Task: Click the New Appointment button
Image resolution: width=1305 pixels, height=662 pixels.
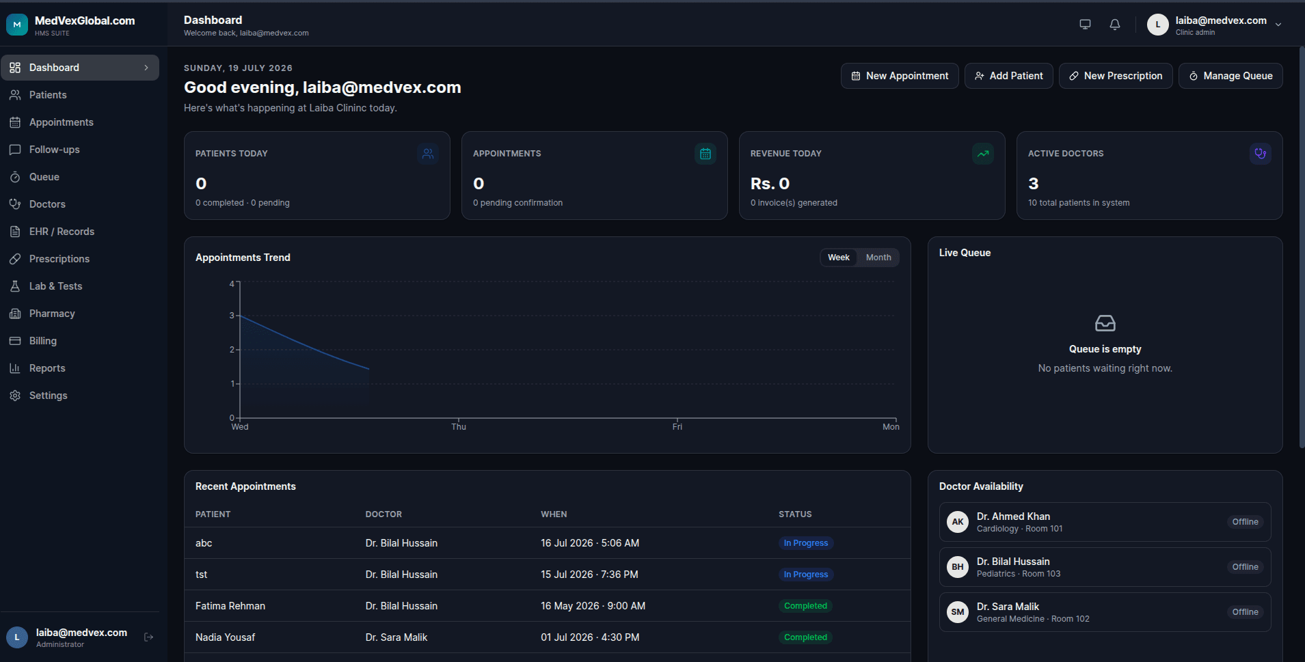Action: (x=900, y=76)
